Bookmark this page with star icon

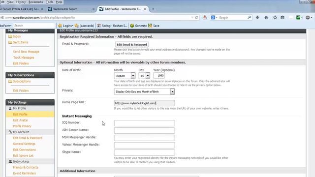coord(275,18)
